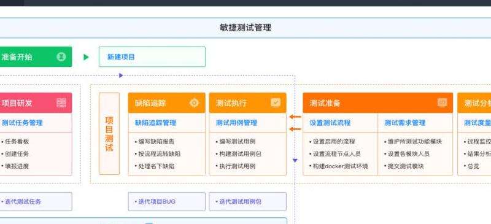Click 设置各模块人员 item
This screenshot has width=491, height=224.
click(409, 154)
